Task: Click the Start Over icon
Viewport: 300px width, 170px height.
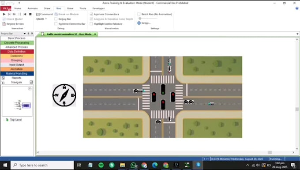Action: [x=25, y=14]
